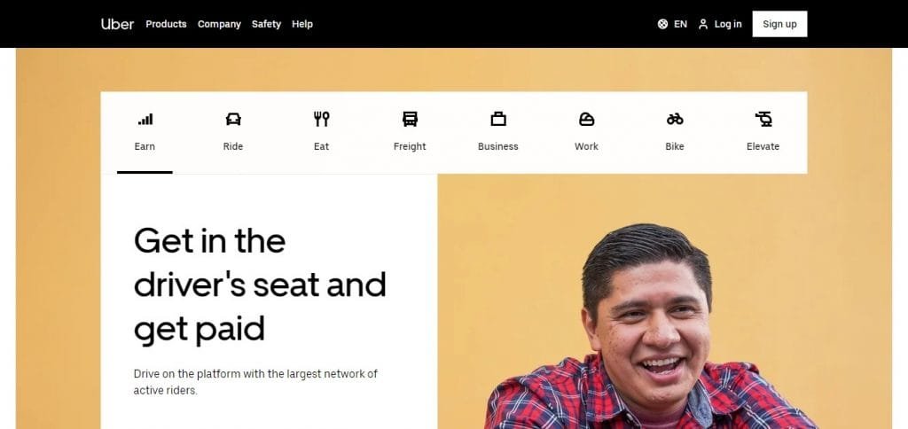Switch to the Business tab label

[x=498, y=146]
